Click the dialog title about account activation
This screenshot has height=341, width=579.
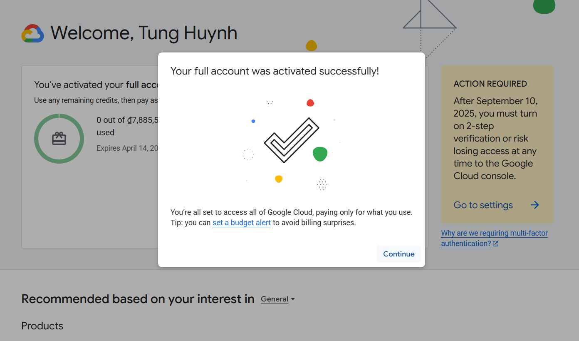click(x=275, y=71)
